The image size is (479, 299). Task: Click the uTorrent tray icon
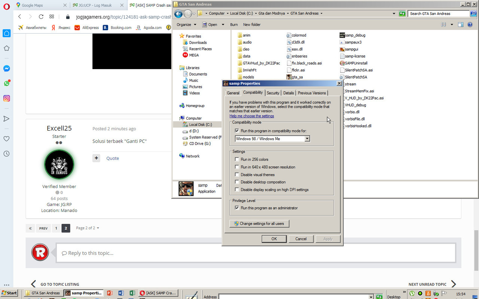point(412,294)
